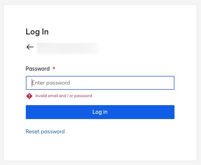
Task: Return to the previous step with the left arrow
Action: coord(30,47)
